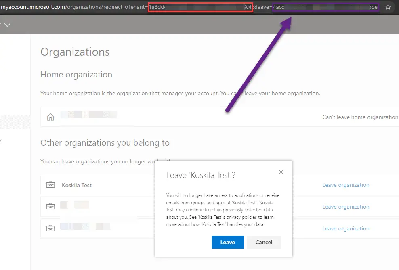Click the briefcase icon in third organization row
The width and height of the screenshot is (399, 270).
point(50,228)
